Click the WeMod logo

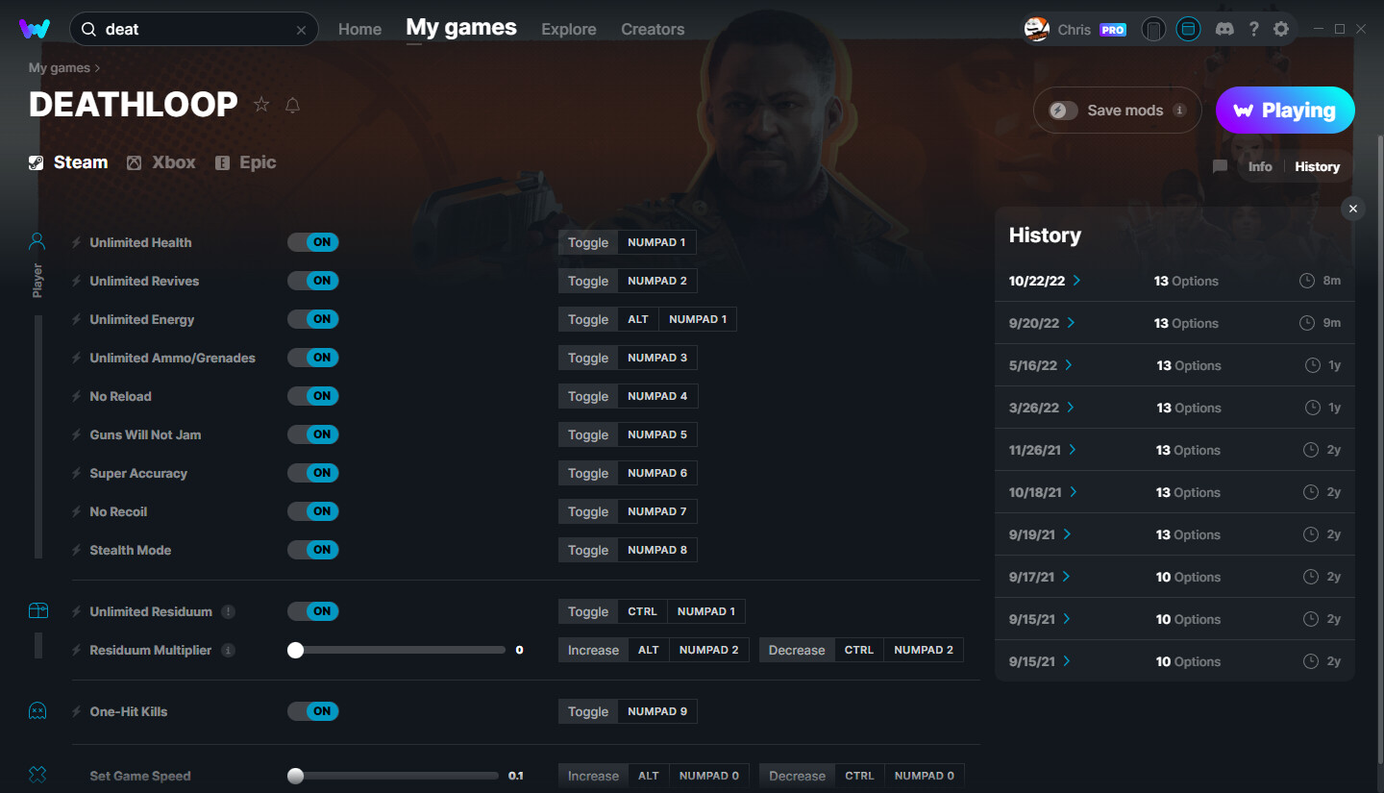click(36, 29)
